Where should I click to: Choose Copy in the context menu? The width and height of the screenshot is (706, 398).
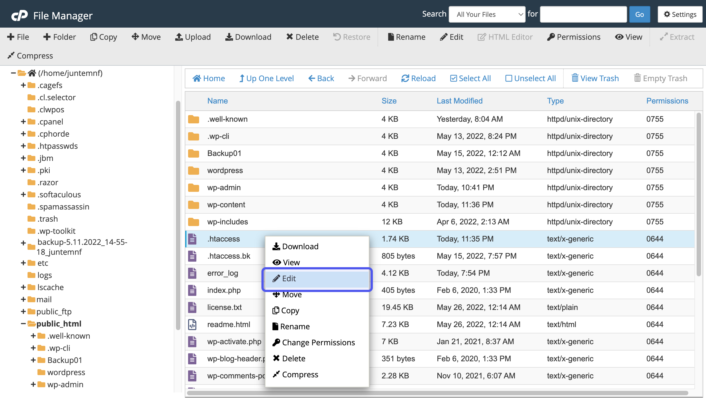317,311
